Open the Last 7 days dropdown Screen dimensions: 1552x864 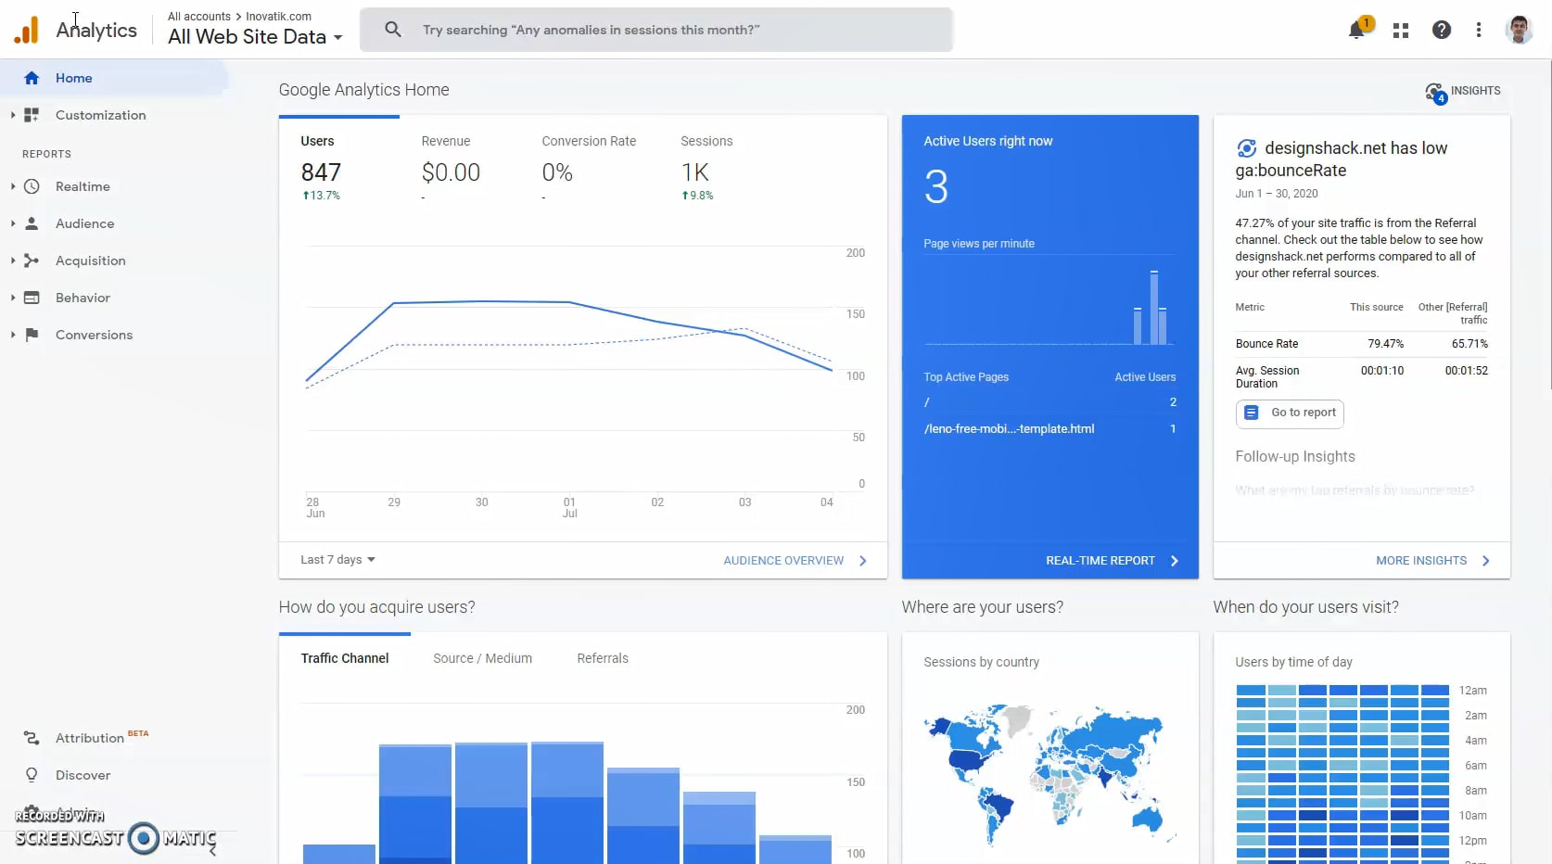click(337, 560)
